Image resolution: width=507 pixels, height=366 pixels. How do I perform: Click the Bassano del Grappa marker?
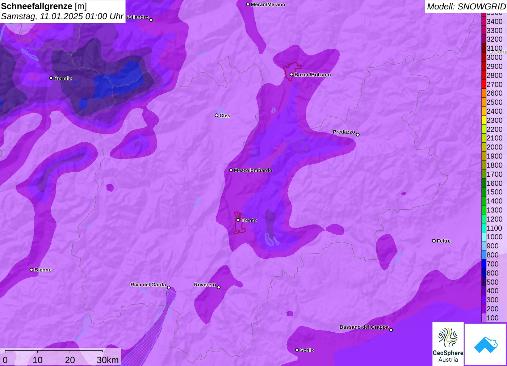[391, 330]
